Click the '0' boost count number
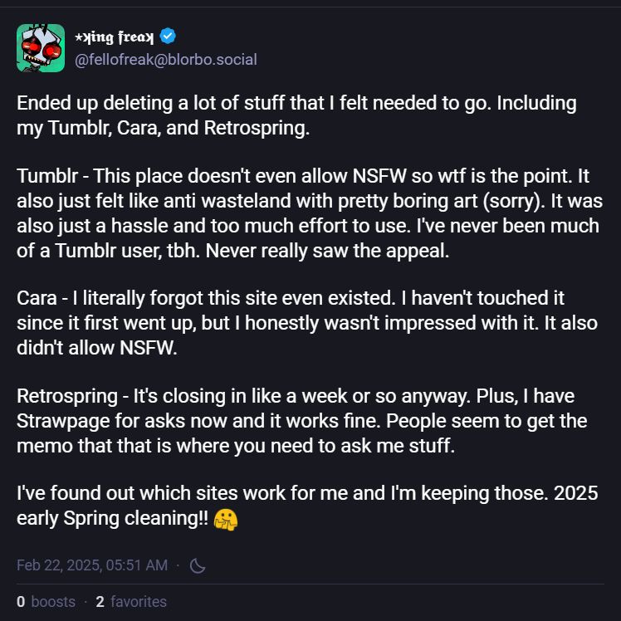The height and width of the screenshot is (621, 621). (x=21, y=601)
